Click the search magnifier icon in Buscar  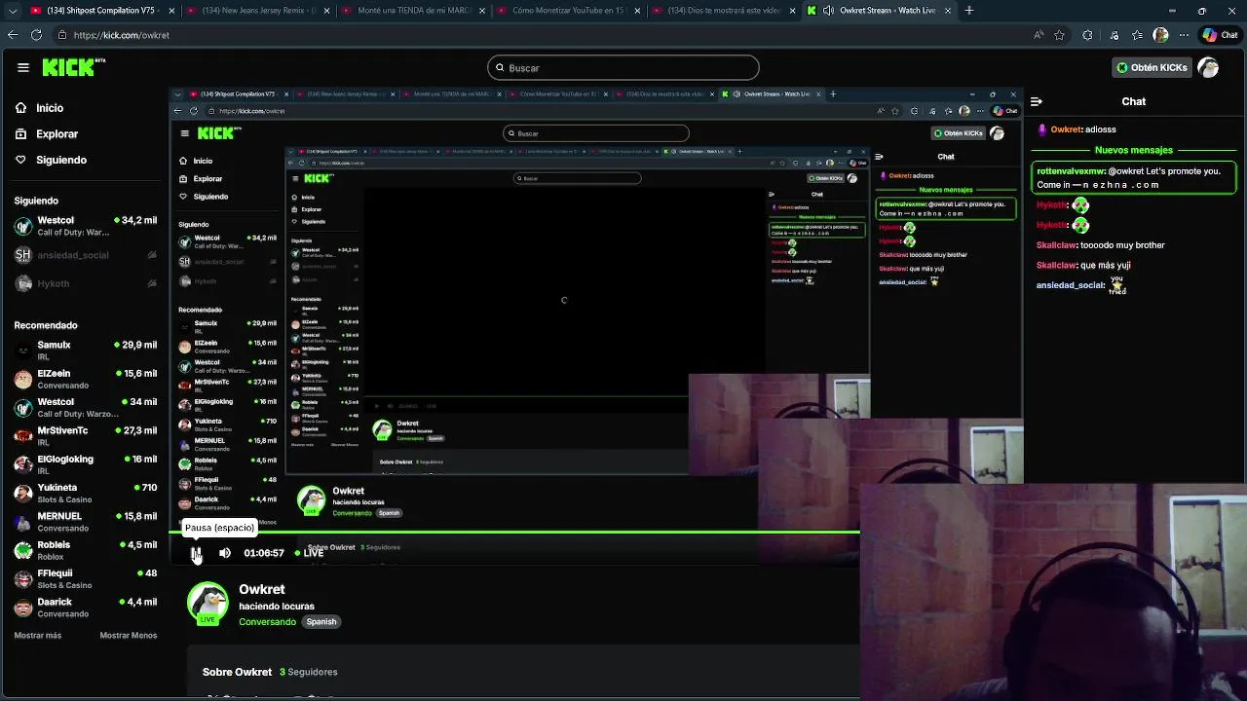[x=500, y=68]
